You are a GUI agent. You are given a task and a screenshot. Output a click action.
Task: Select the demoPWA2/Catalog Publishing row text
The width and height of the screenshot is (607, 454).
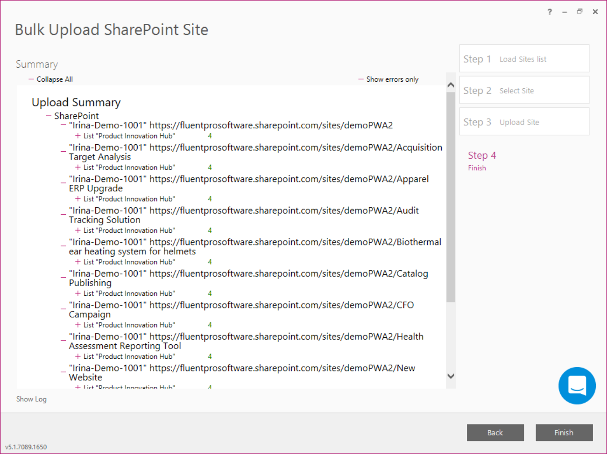(248, 278)
